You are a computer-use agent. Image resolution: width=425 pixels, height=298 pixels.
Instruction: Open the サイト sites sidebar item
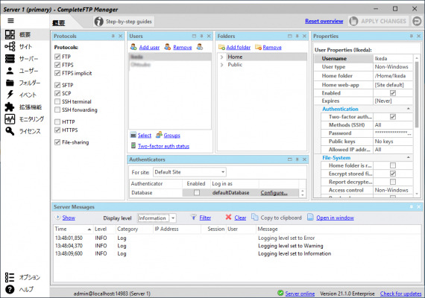pos(25,47)
